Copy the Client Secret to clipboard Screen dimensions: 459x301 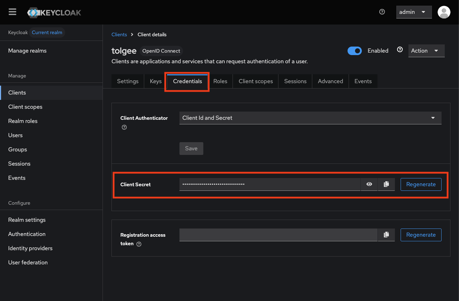pyautogui.click(x=386, y=184)
